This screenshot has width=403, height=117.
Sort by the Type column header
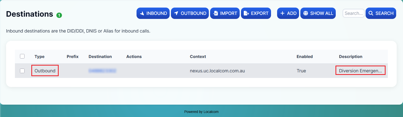39,56
